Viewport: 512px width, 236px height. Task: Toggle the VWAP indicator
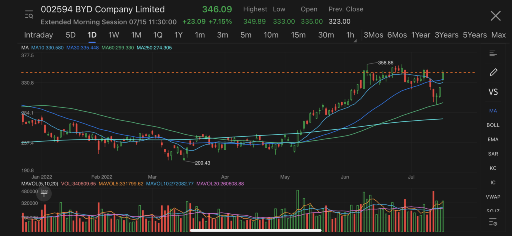[493, 197]
